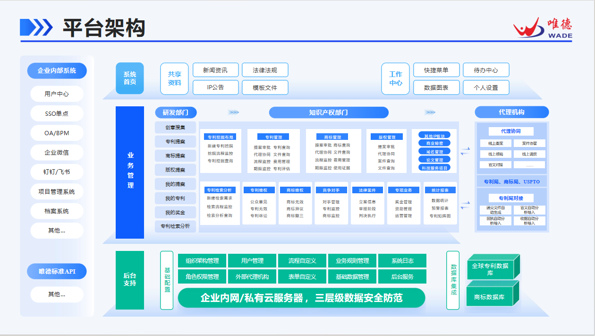Open 项目管理系统 in left panel
Viewport: 595px width, 336px height.
coord(57,191)
